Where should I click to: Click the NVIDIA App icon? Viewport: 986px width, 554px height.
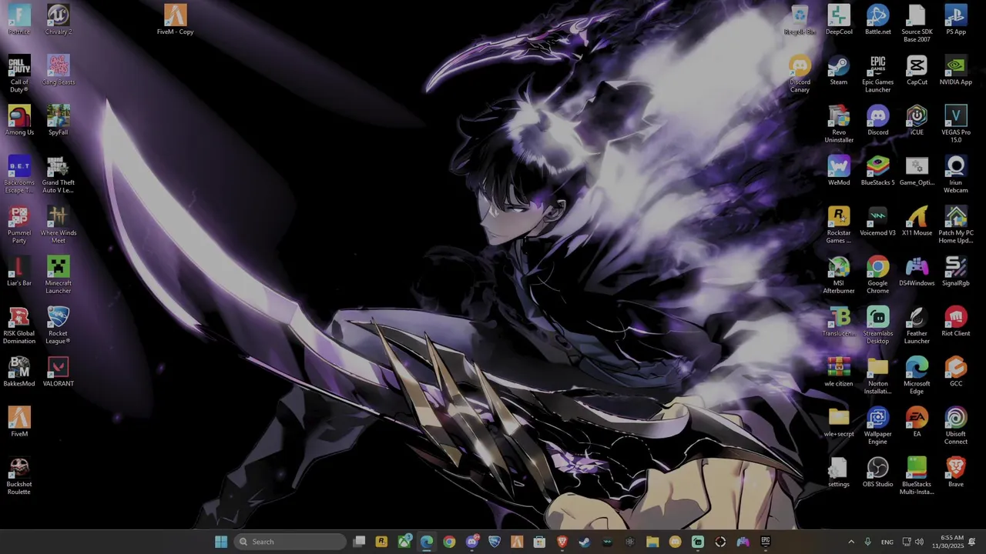coord(956,70)
